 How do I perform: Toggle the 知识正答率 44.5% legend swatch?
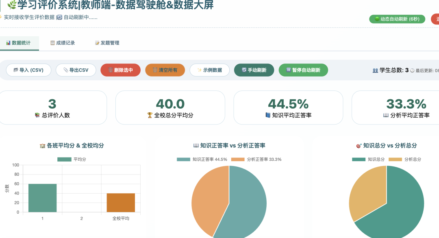click(x=183, y=159)
